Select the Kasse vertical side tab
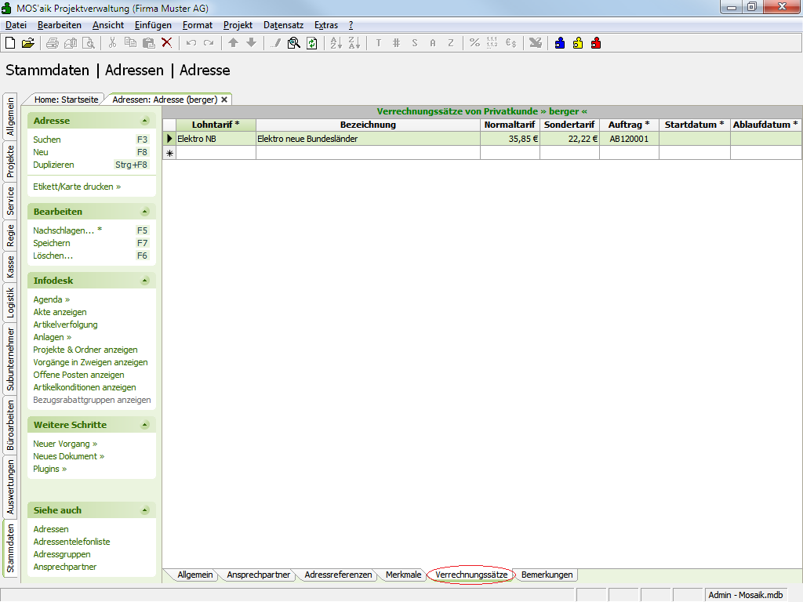 pos(10,267)
